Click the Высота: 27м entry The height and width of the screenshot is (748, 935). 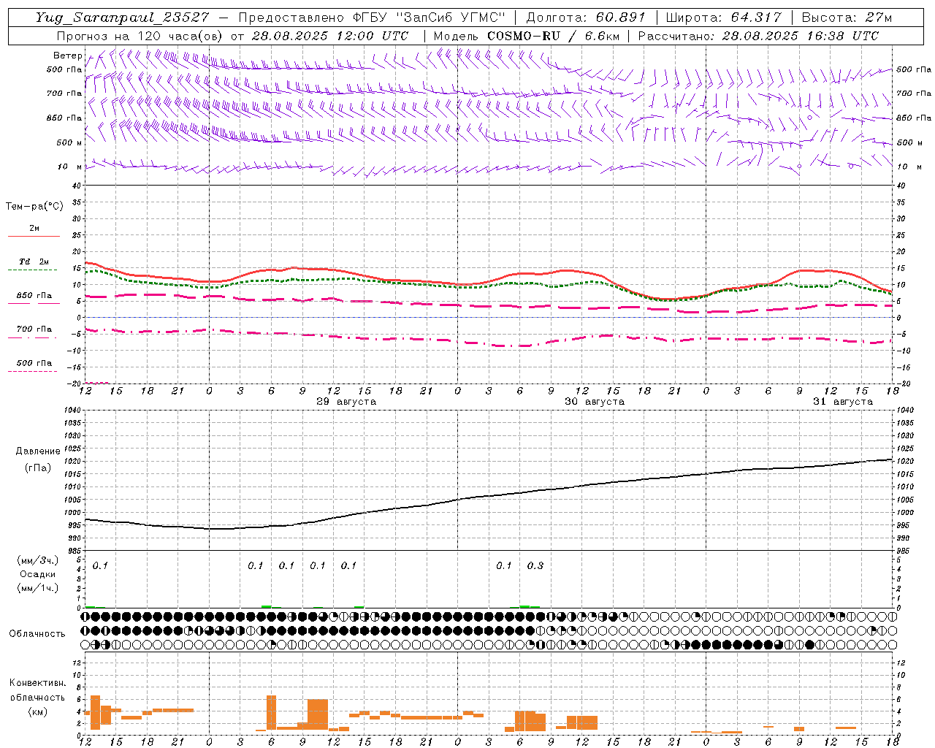click(x=847, y=18)
